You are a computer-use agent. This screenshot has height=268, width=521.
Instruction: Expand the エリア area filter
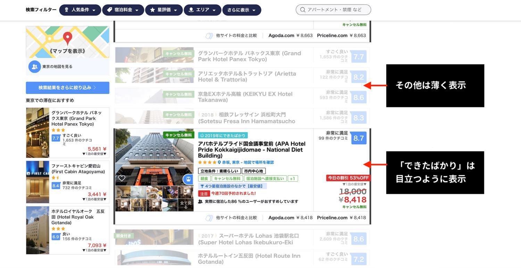click(x=202, y=10)
